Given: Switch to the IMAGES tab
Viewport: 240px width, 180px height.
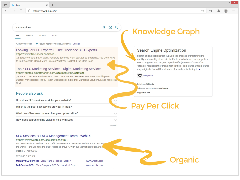Looking at the screenshot, I should click(29, 35).
